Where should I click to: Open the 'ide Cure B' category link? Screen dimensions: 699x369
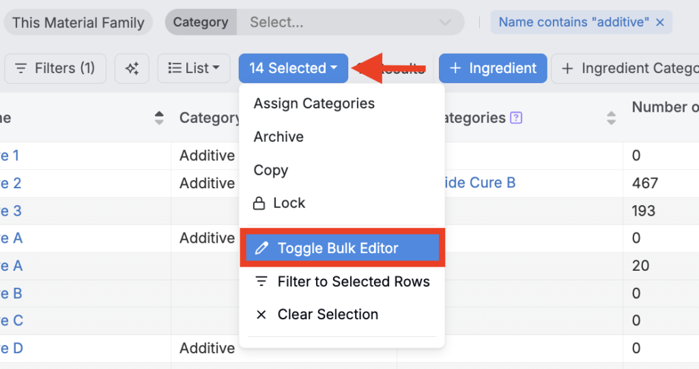click(x=480, y=183)
